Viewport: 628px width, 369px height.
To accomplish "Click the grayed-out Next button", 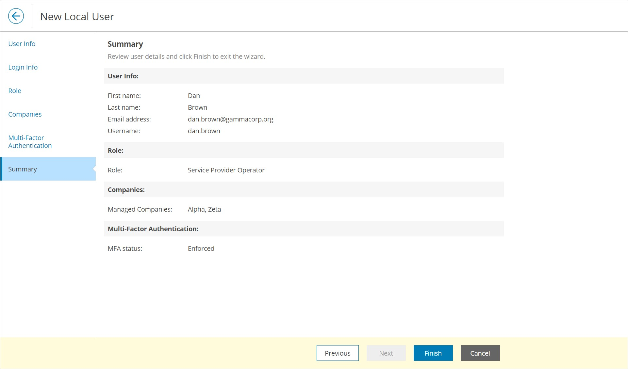I will click(386, 353).
